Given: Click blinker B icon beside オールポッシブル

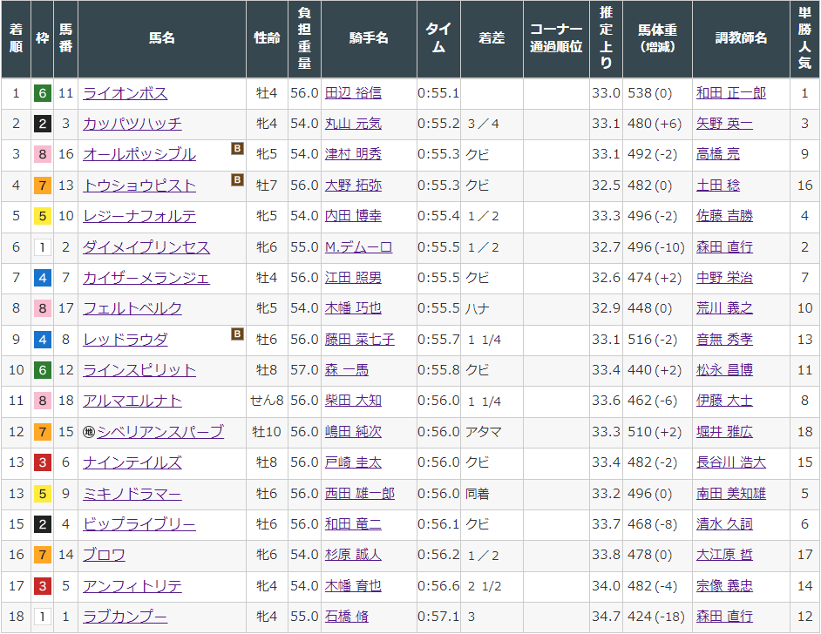Looking at the screenshot, I should click(237, 149).
